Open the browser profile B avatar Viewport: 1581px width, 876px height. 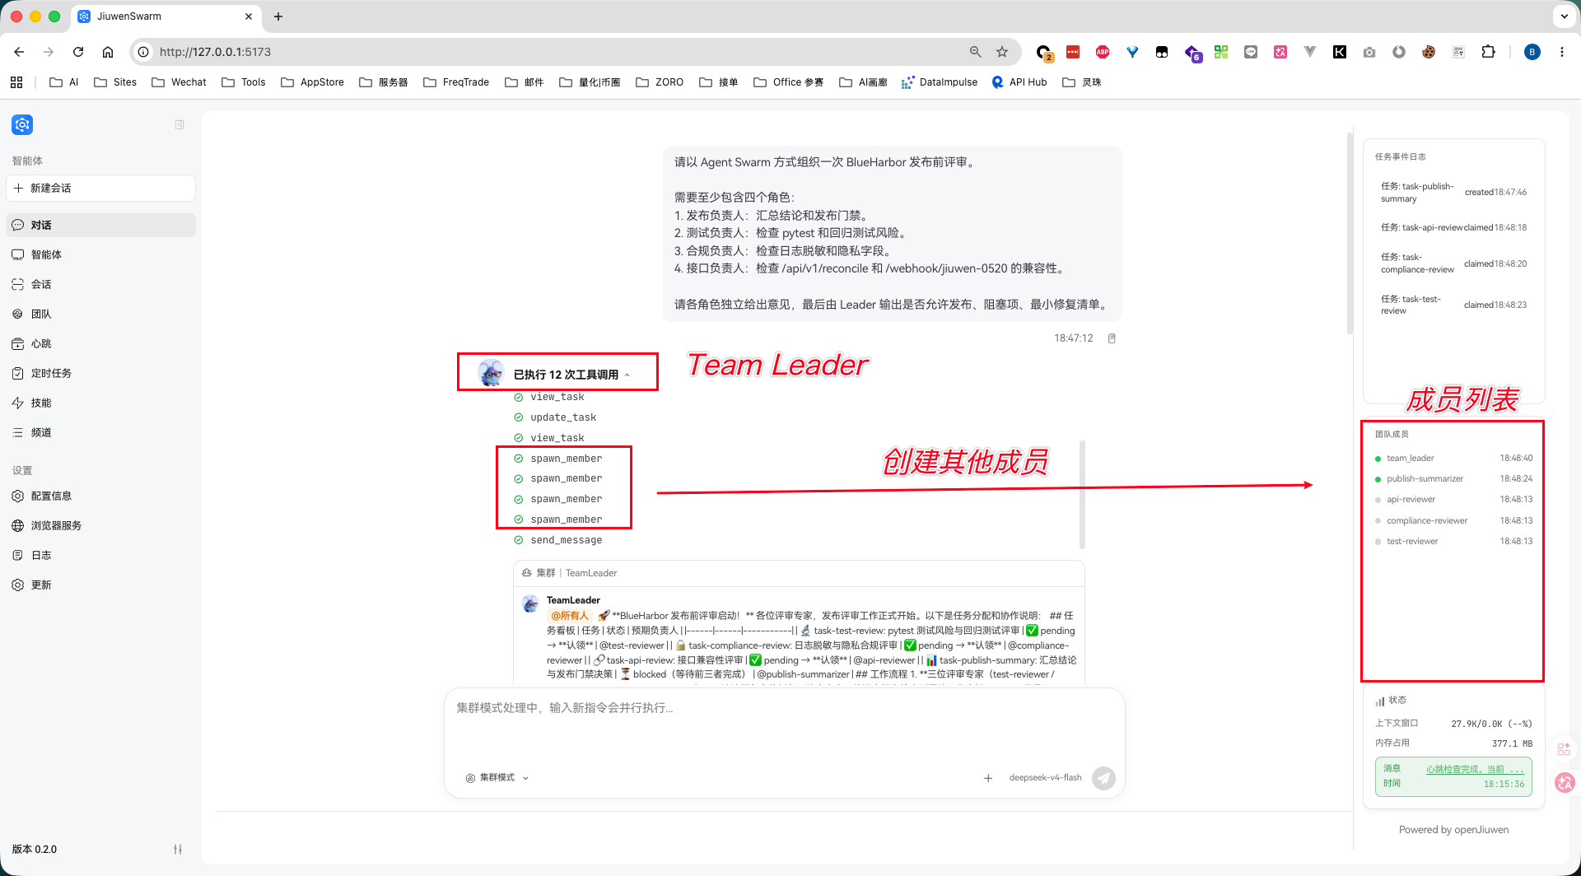(1532, 52)
